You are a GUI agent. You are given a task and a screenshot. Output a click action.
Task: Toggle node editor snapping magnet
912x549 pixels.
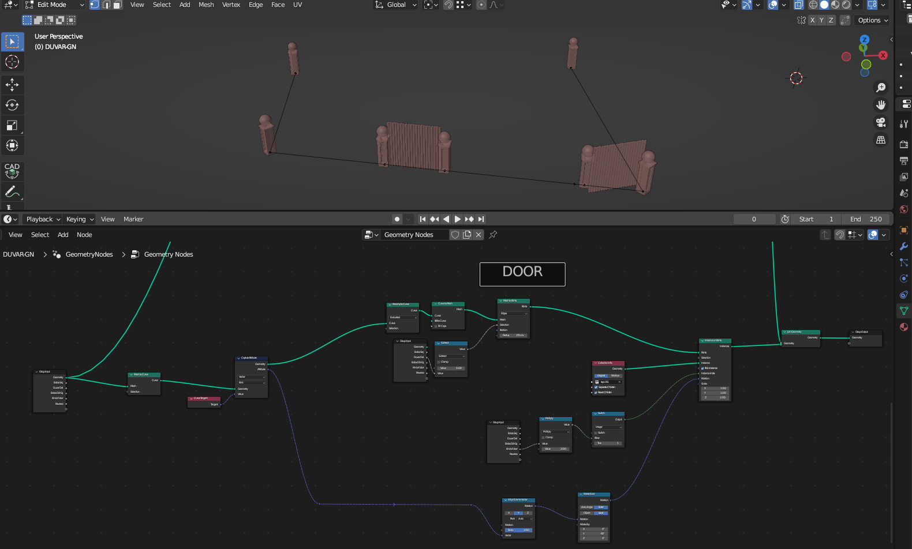(840, 235)
